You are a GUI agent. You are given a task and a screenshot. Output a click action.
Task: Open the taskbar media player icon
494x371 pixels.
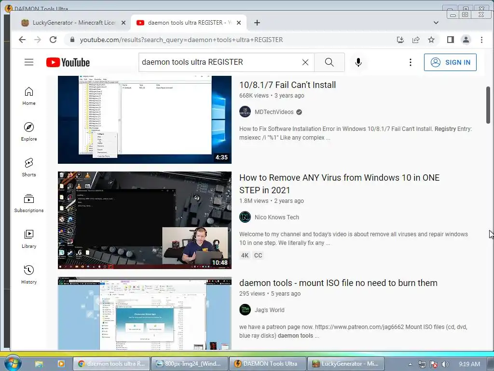61,364
